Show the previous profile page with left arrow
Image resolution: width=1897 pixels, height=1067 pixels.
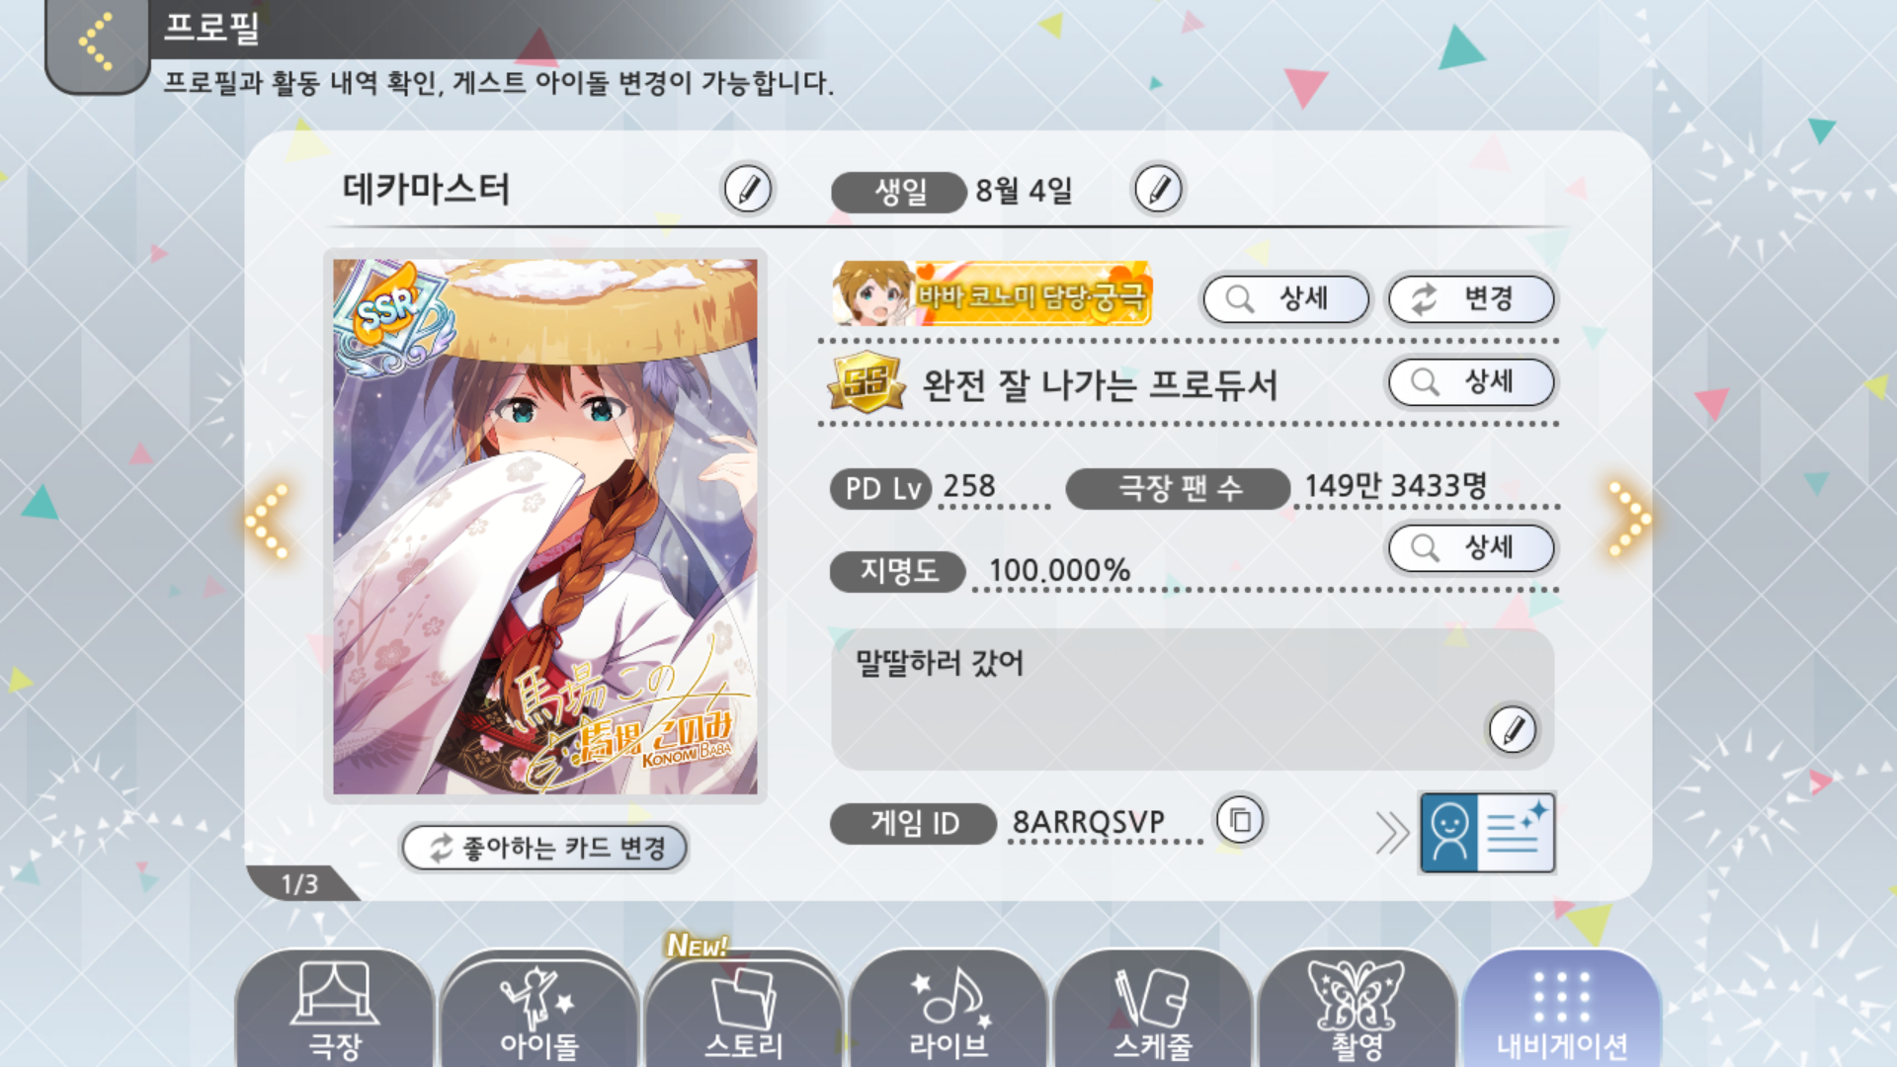coord(268,520)
